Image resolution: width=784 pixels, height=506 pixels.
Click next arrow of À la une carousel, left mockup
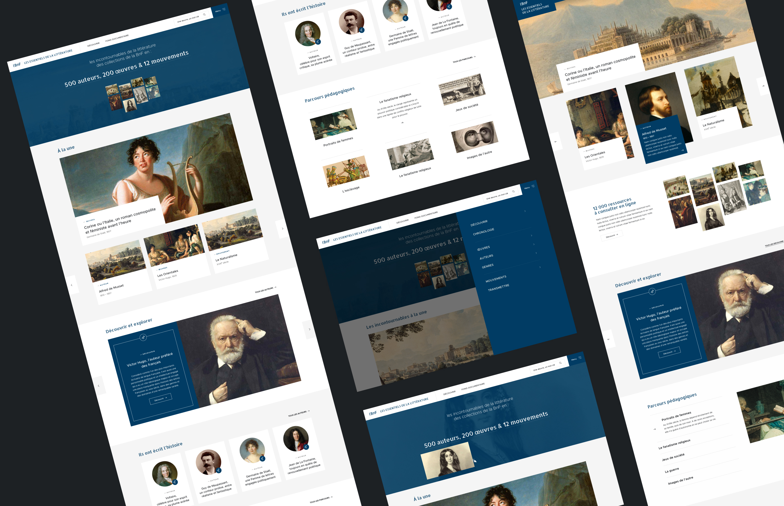(282, 228)
